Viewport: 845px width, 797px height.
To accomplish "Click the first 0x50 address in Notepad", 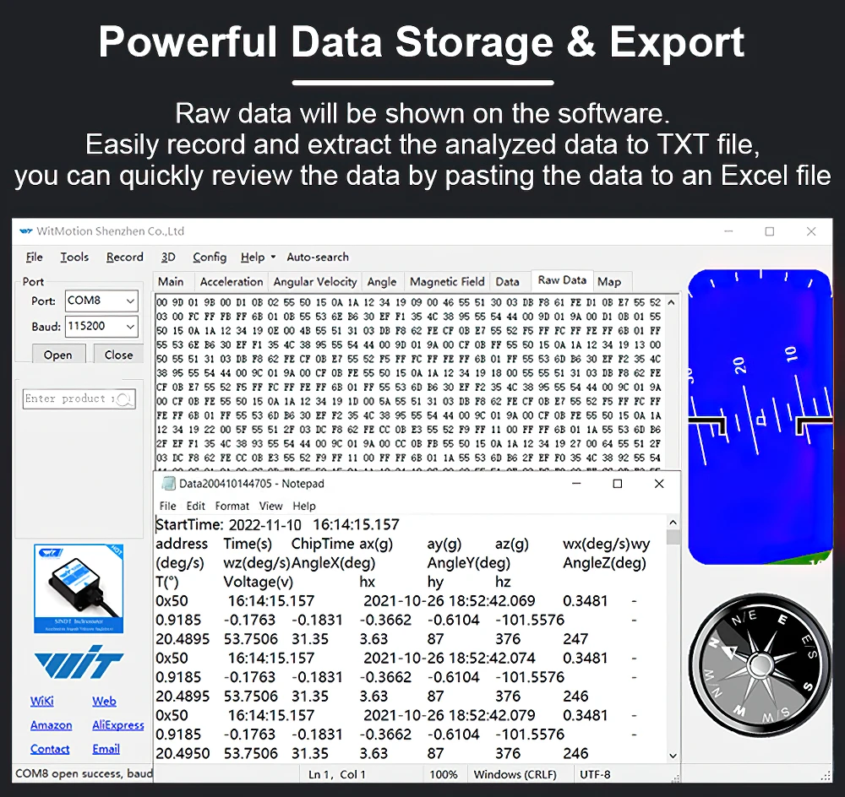I will (172, 601).
